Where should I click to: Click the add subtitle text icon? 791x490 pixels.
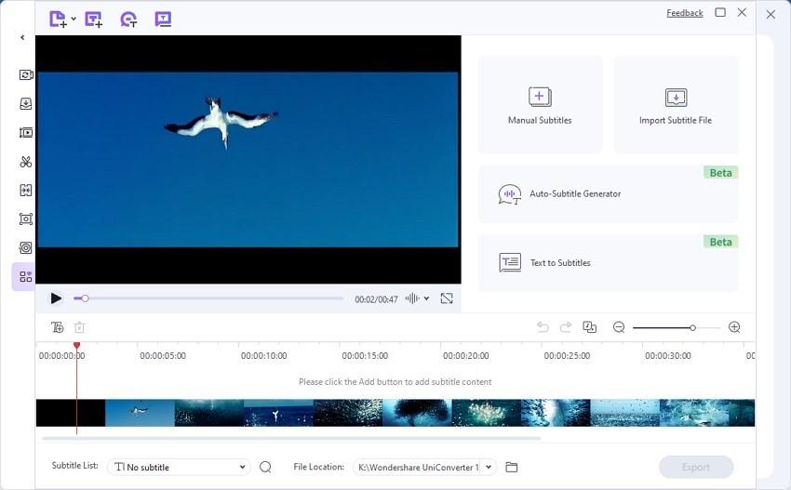point(58,327)
